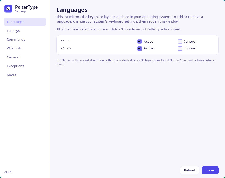Viewport: 225px width, 178px height.
Task: Save the language settings
Action: [210, 170]
